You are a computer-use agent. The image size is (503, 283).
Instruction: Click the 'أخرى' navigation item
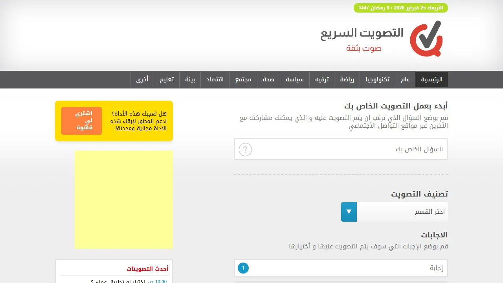[x=143, y=79]
